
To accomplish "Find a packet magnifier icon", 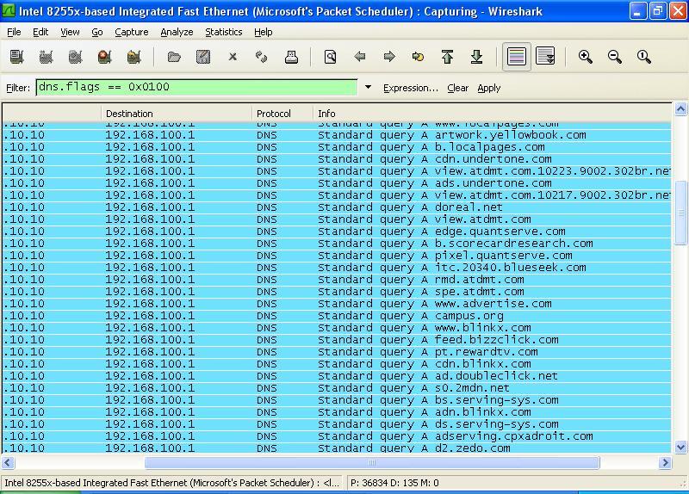I will click(x=331, y=57).
